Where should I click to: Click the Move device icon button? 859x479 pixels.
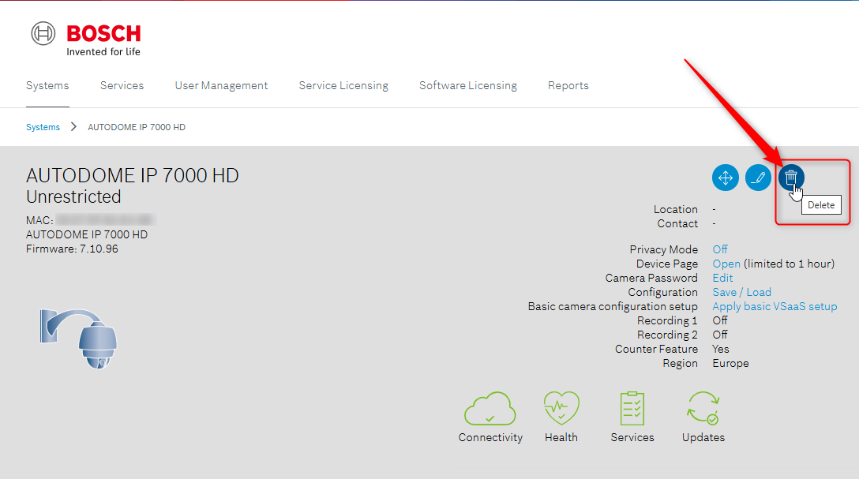click(725, 178)
